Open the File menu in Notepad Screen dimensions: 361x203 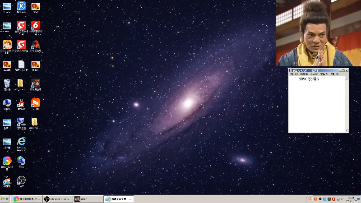[294, 74]
